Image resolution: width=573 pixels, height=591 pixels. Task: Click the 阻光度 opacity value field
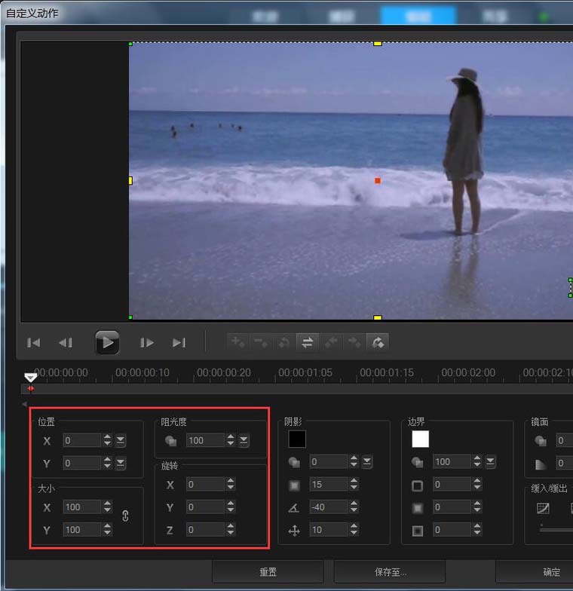(205, 440)
